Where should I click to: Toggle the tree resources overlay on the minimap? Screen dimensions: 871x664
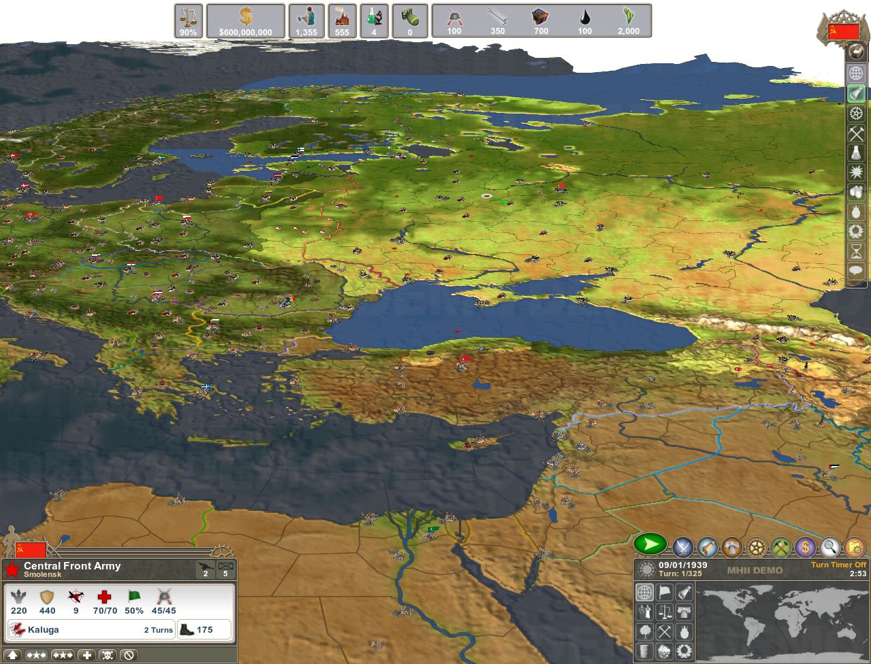(645, 631)
